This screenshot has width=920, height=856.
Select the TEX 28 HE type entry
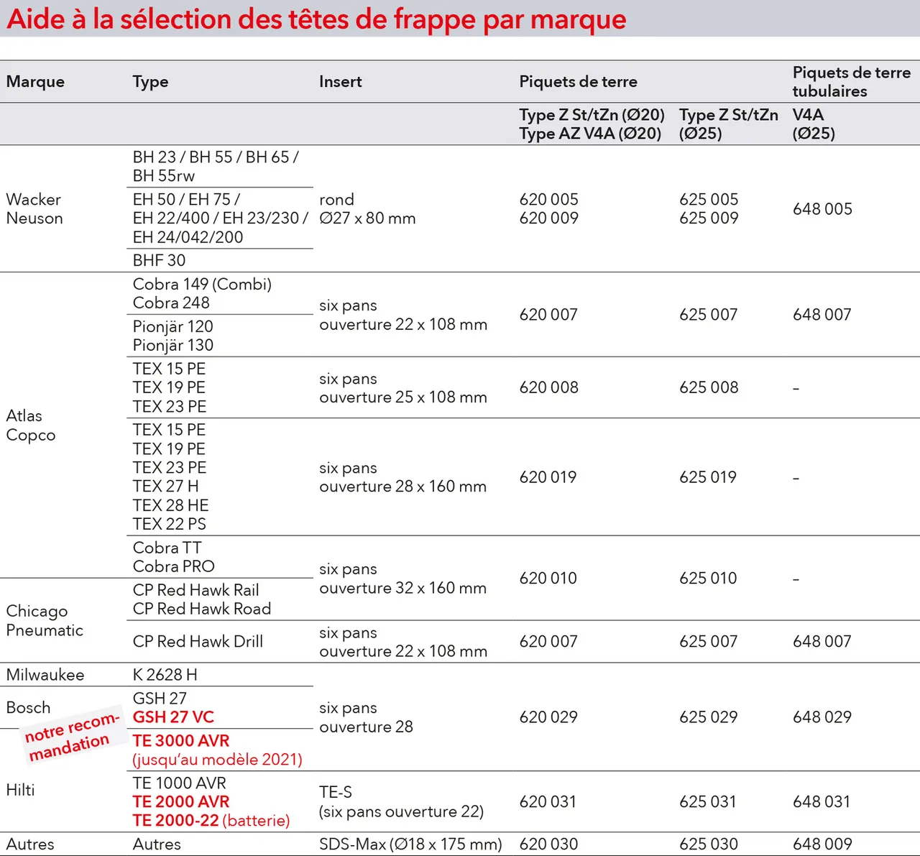(x=170, y=505)
